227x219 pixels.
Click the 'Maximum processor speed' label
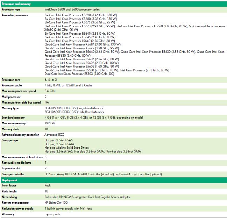pyautogui.click(x=19, y=91)
